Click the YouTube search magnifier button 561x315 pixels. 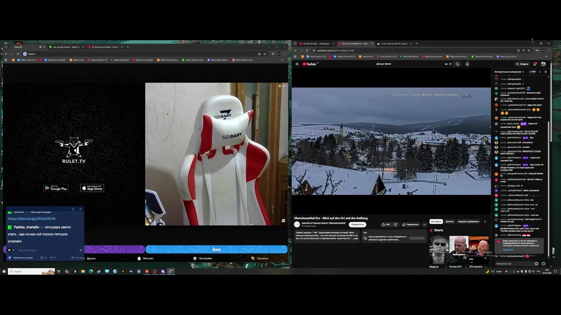pyautogui.click(x=457, y=64)
